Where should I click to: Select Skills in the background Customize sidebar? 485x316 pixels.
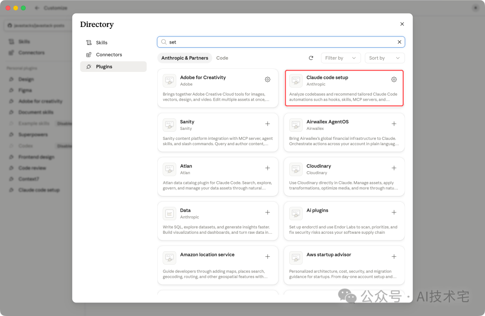pyautogui.click(x=24, y=41)
